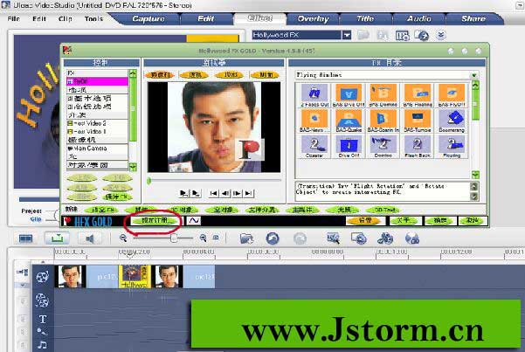525x352 pixels.
Task: Select the Music track note icon
Action: 42,345
